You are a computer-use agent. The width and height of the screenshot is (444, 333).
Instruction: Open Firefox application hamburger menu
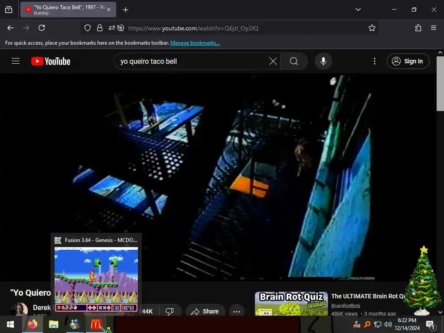(434, 28)
